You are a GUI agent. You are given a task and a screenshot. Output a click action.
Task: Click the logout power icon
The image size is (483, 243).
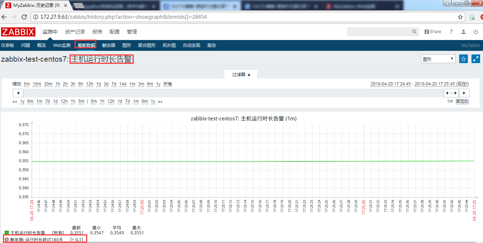[475, 32]
